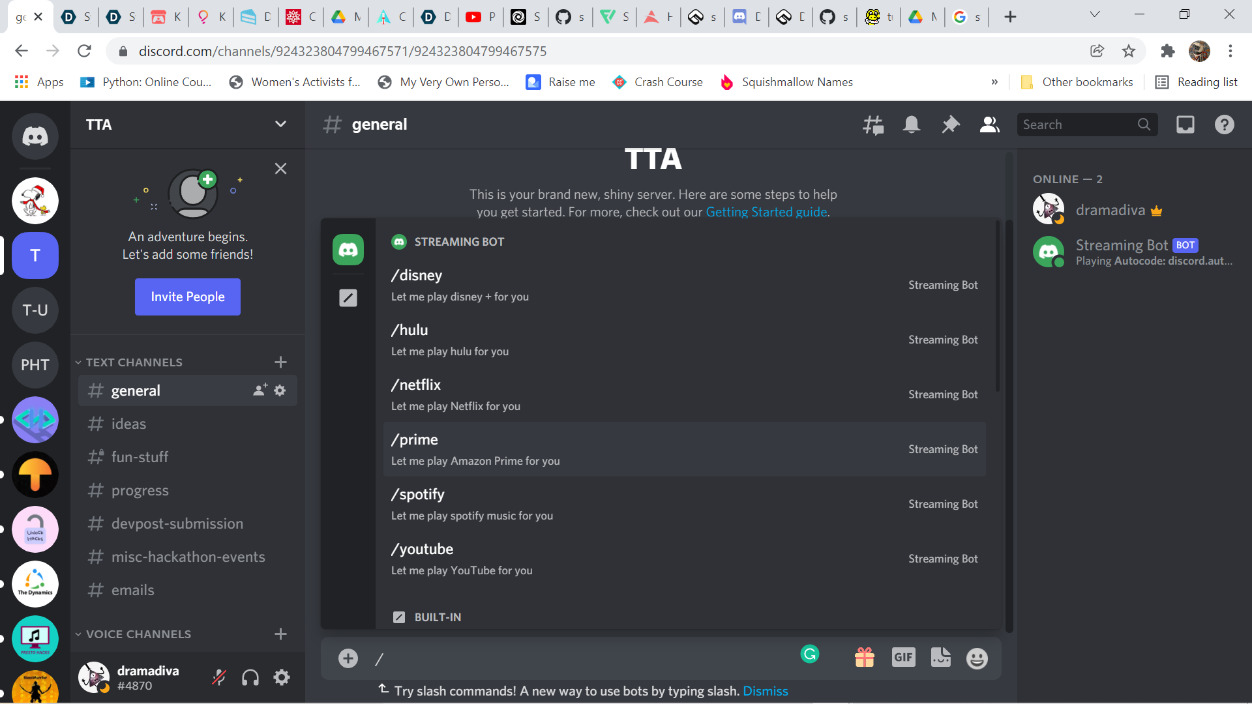Collapse the Text Channels category
This screenshot has height=704, width=1252.
133,362
